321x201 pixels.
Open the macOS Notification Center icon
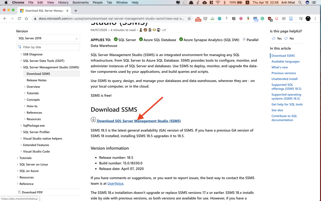[x=314, y=3]
